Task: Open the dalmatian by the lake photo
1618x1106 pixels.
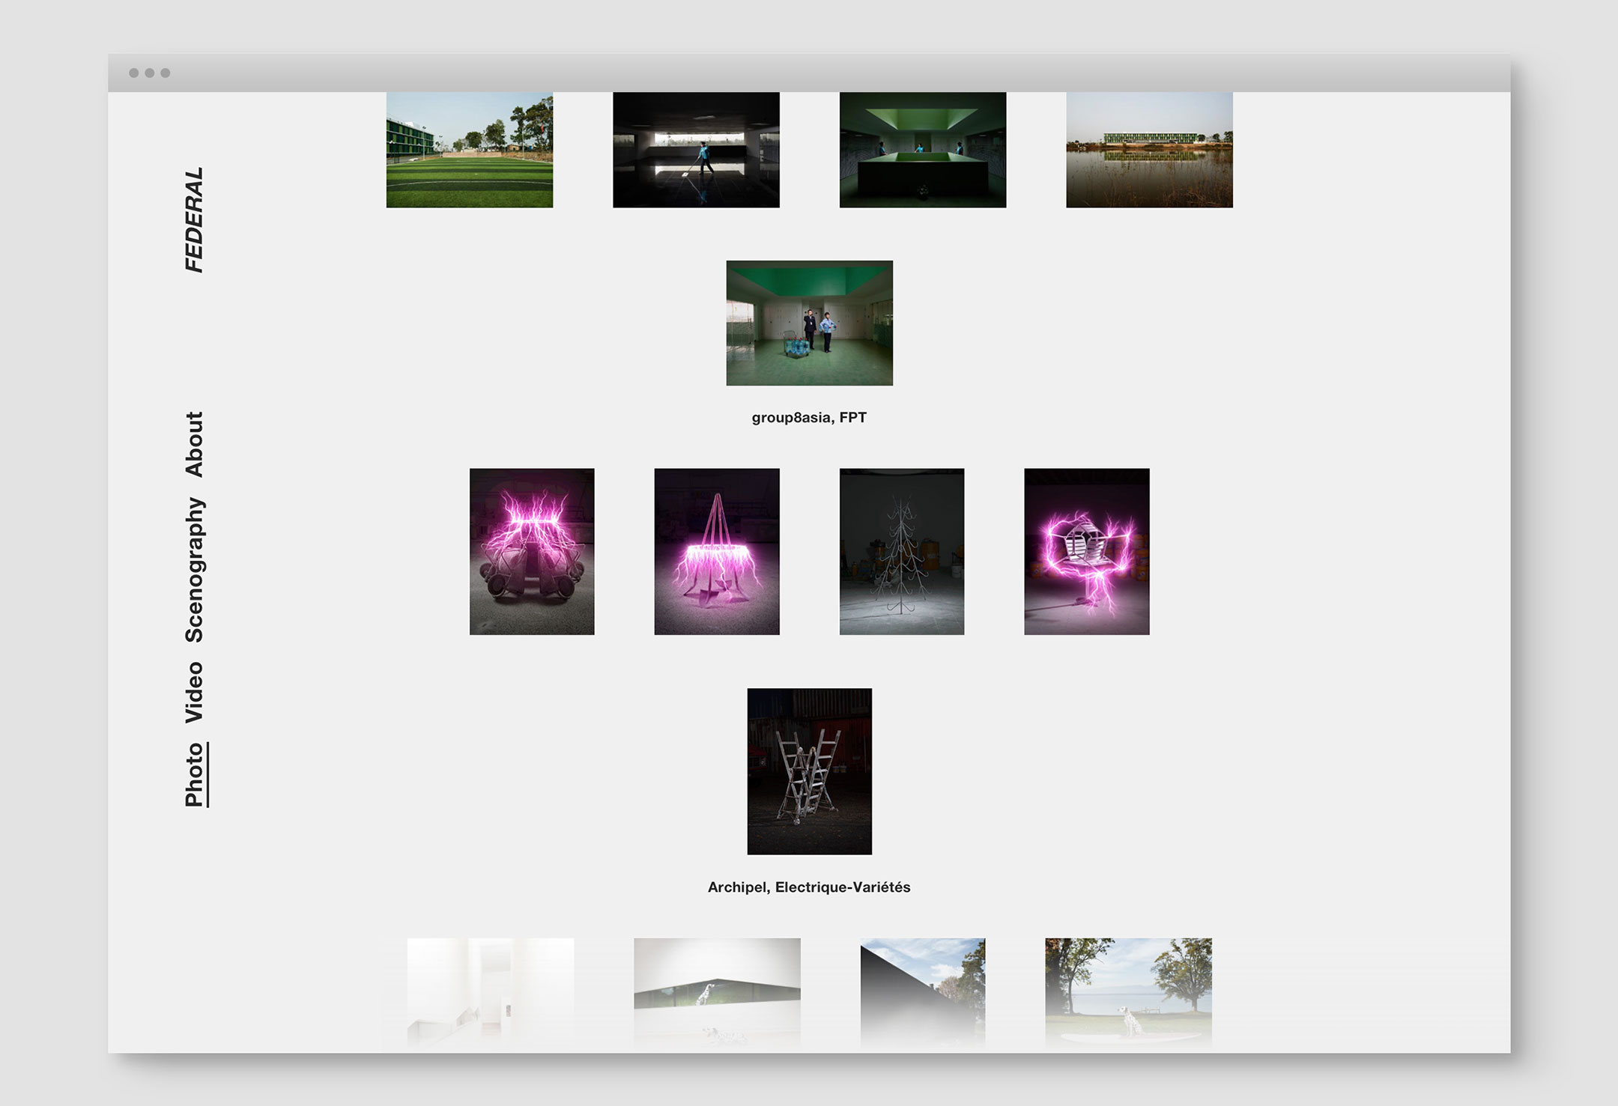Action: 1128,988
